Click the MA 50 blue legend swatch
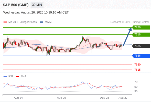The height and width of the screenshot is (102, 151). click(x=41, y=22)
